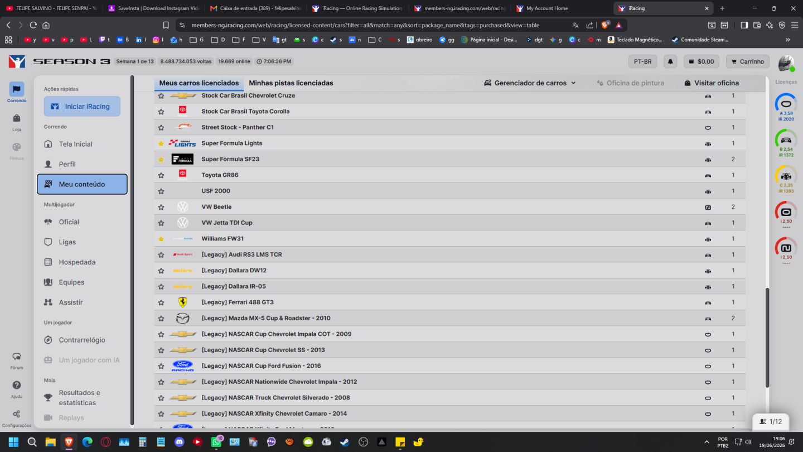Open Discord from the Windows taskbar
803x452 pixels.
point(179,442)
